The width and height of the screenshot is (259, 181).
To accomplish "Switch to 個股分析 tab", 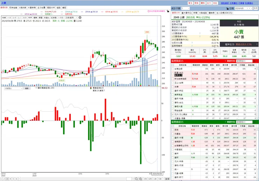I will coord(51,8).
